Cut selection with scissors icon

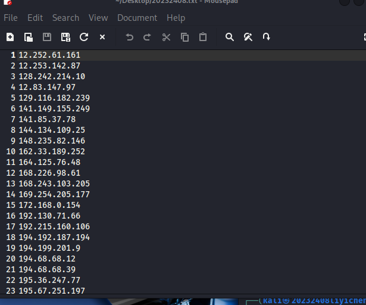click(166, 37)
